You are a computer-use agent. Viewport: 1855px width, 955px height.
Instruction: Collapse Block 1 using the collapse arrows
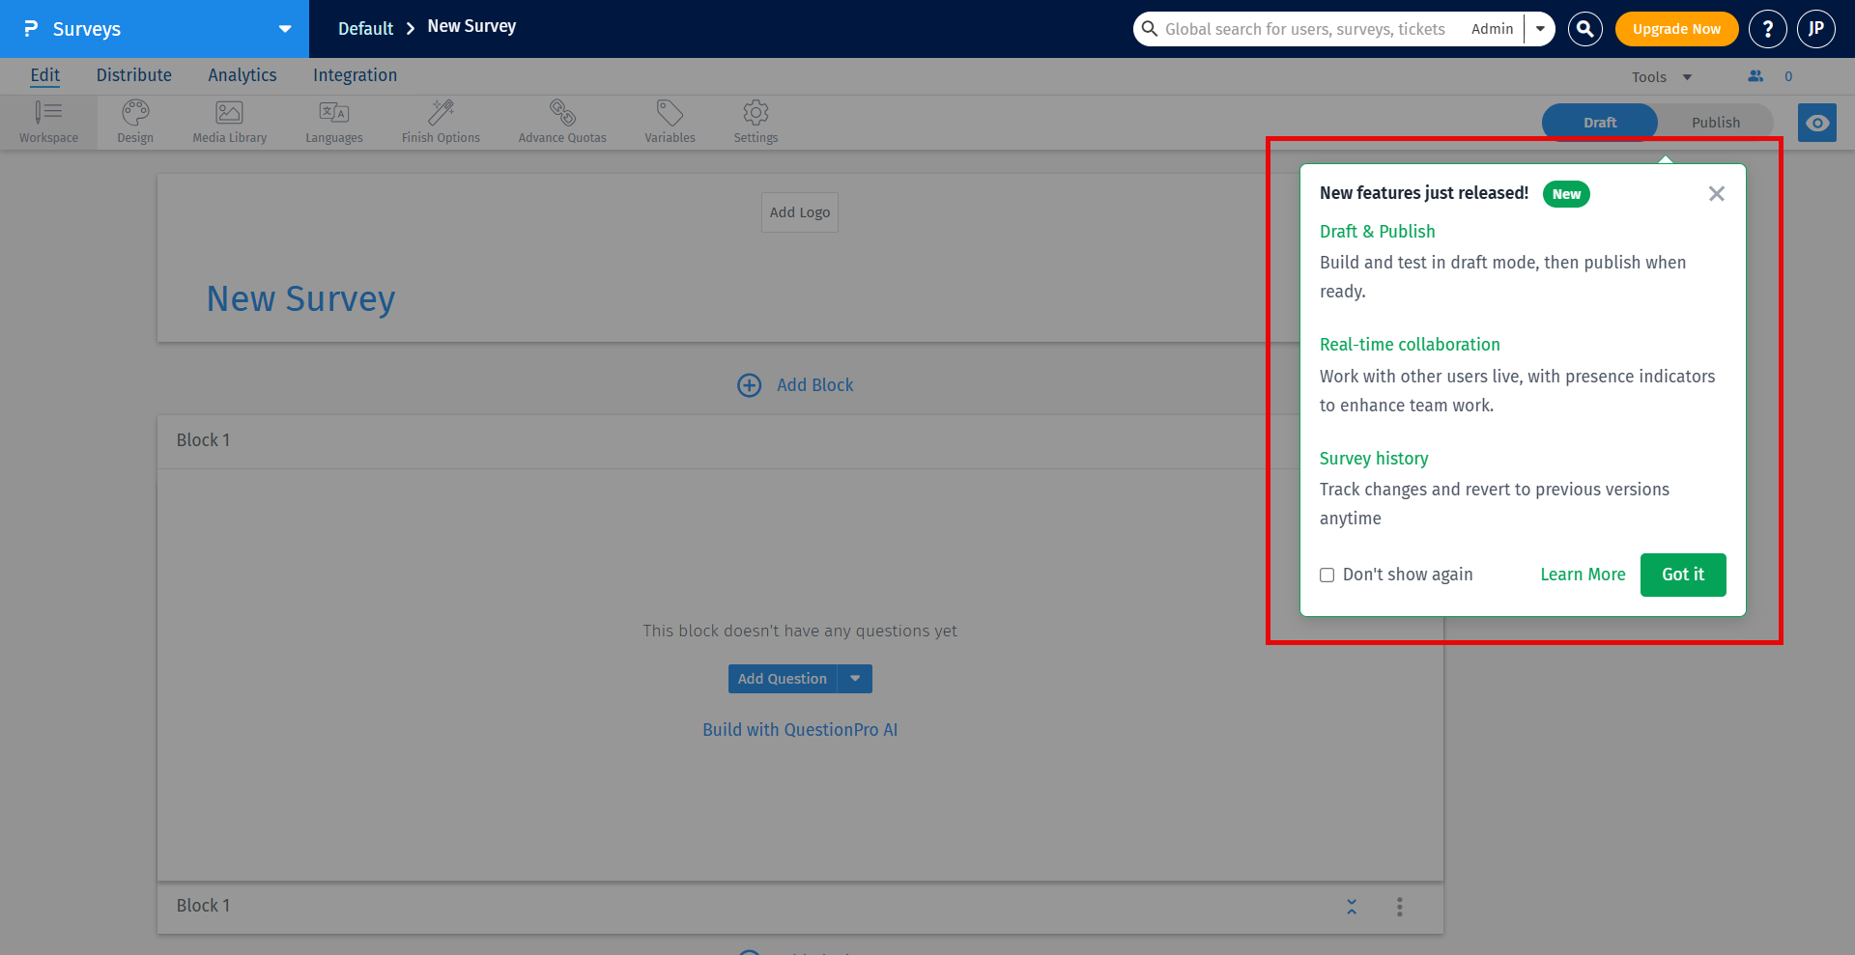point(1352,907)
